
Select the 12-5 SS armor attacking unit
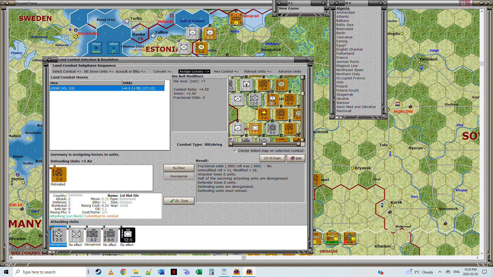[128, 235]
